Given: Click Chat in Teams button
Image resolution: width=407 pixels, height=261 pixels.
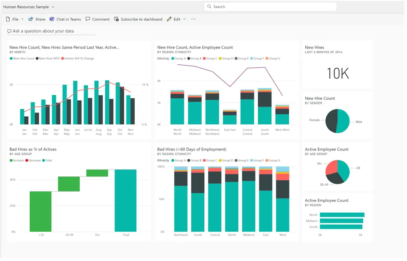Looking at the screenshot, I should [65, 19].
